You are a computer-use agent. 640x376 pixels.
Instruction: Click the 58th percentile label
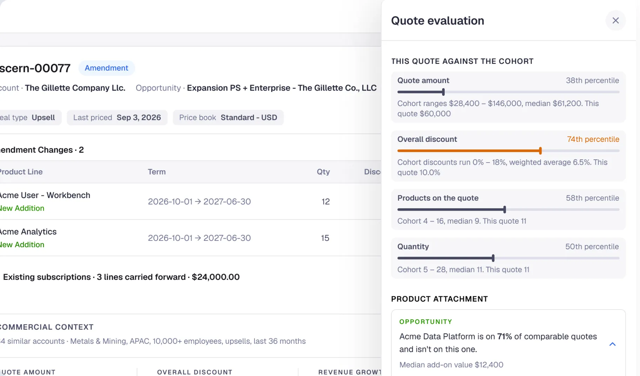[x=592, y=198]
